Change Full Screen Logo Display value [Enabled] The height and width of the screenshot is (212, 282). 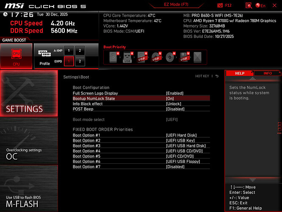coord(174,93)
